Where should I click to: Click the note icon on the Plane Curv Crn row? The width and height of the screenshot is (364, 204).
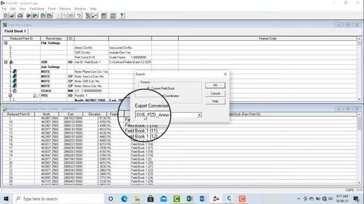pos(14,71)
